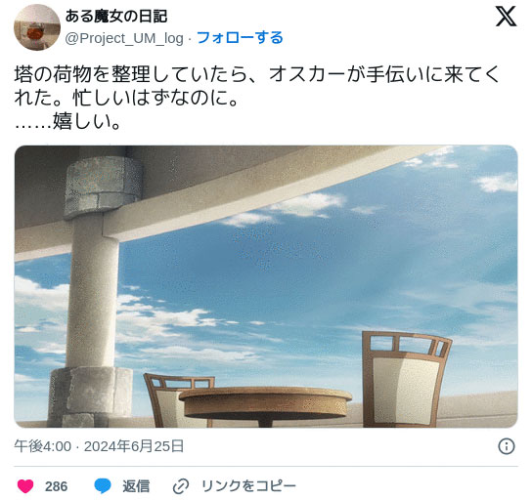
Task: Open the @Project_UM_log handle
Action: [124, 38]
